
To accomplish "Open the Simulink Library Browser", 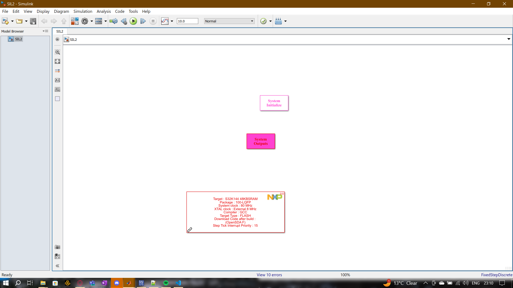I will [x=75, y=21].
